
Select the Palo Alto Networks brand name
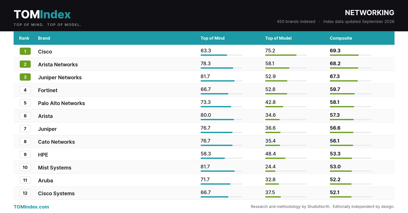(62, 103)
